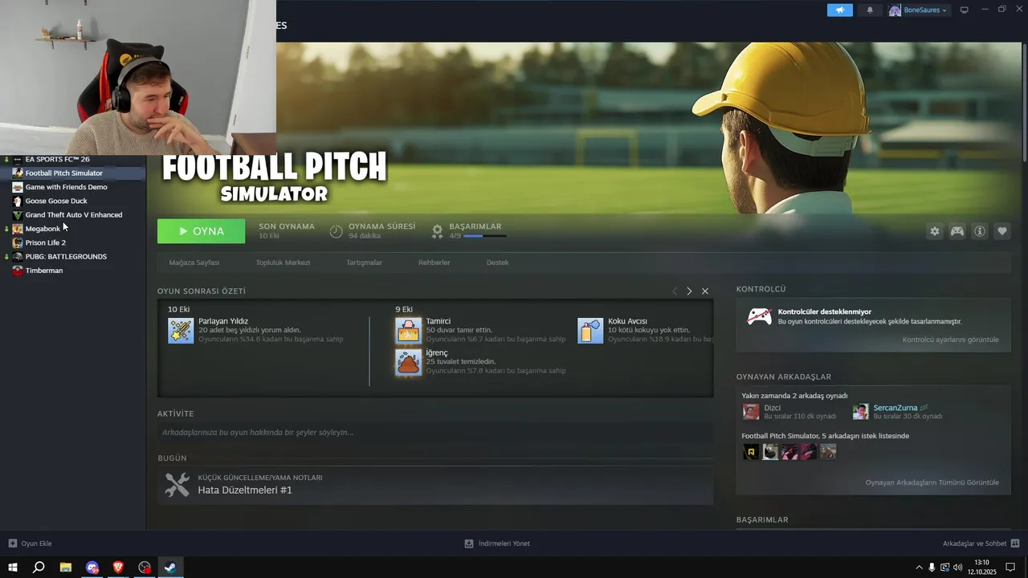Open game settings gear icon
Image resolution: width=1028 pixels, height=578 pixels.
tap(935, 231)
